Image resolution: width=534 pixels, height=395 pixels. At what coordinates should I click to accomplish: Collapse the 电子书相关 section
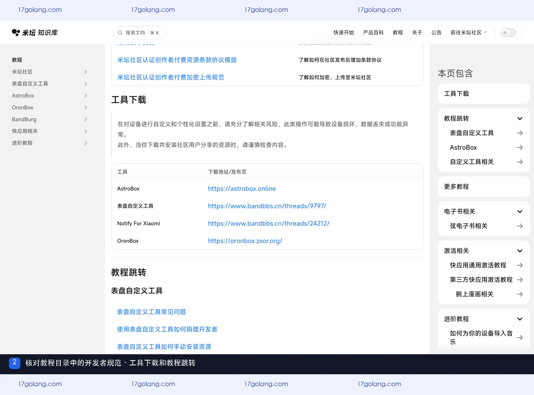(520, 212)
